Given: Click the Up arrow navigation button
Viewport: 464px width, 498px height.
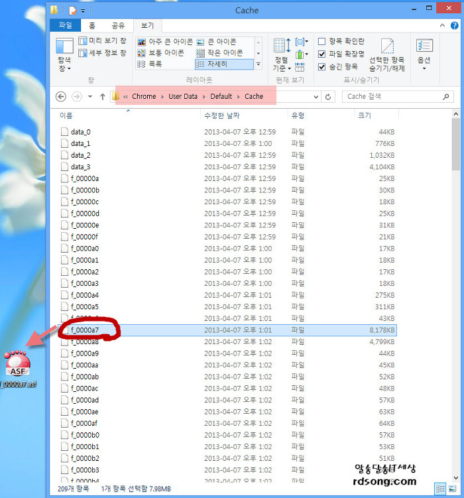Looking at the screenshot, I should pos(103,96).
